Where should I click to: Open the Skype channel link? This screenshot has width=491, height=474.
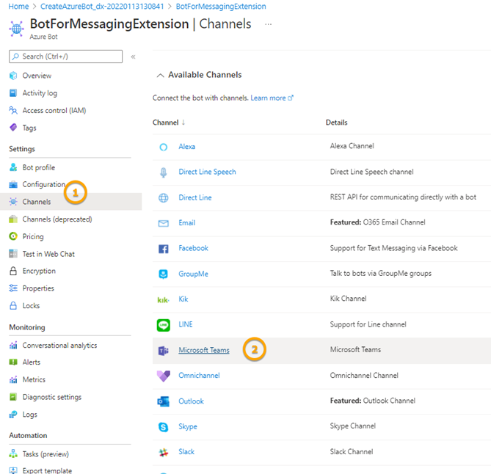coord(188,426)
